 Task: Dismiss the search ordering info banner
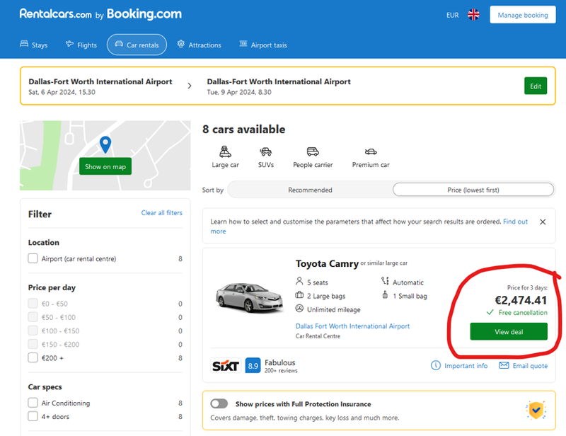[x=543, y=222]
